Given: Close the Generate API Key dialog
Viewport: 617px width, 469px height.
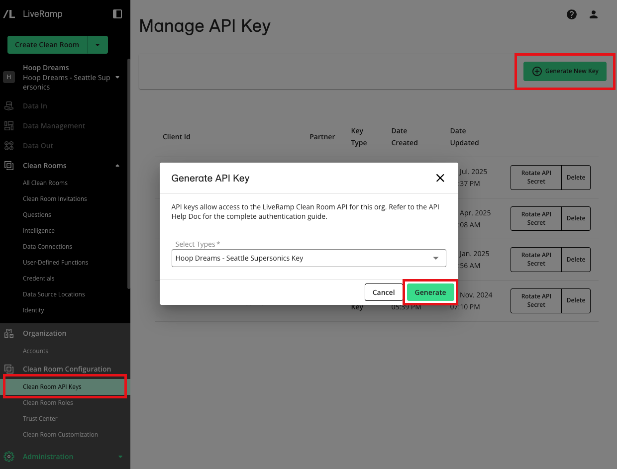Looking at the screenshot, I should click(440, 178).
